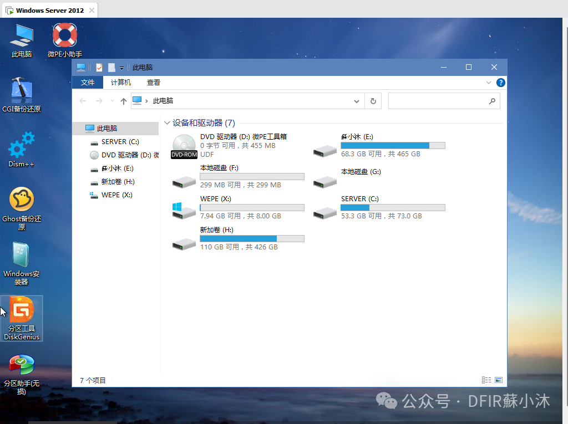568x424 pixels.
Task: Select 蘇小沐 (E:) drive icon
Action: [325, 151]
